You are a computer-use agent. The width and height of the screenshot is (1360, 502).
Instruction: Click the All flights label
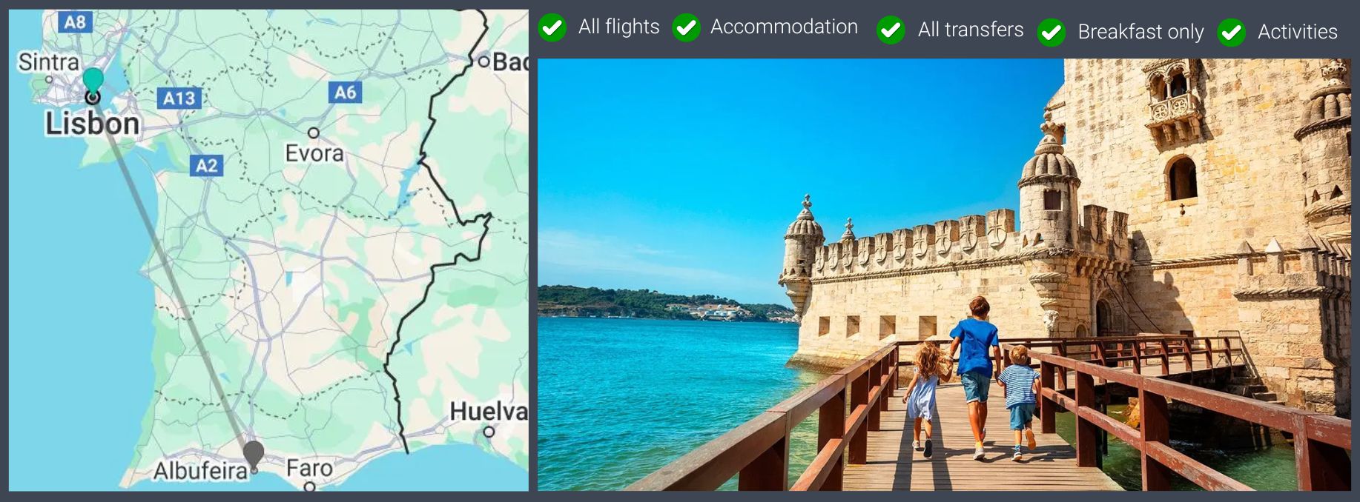click(x=618, y=27)
